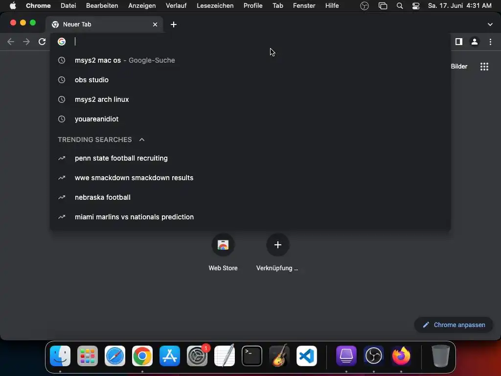This screenshot has width=501, height=376.
Task: Choose miami marlins vs nationals prediction
Action: [x=250, y=216]
